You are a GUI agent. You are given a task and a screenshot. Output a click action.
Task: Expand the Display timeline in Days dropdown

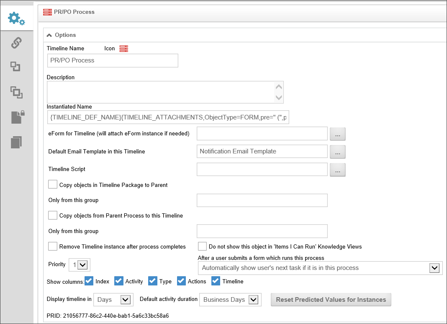(113, 300)
